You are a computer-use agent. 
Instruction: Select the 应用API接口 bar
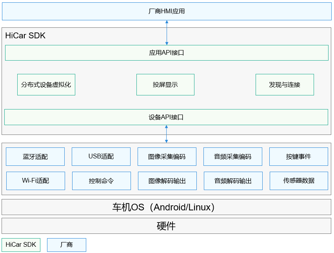[167, 53]
